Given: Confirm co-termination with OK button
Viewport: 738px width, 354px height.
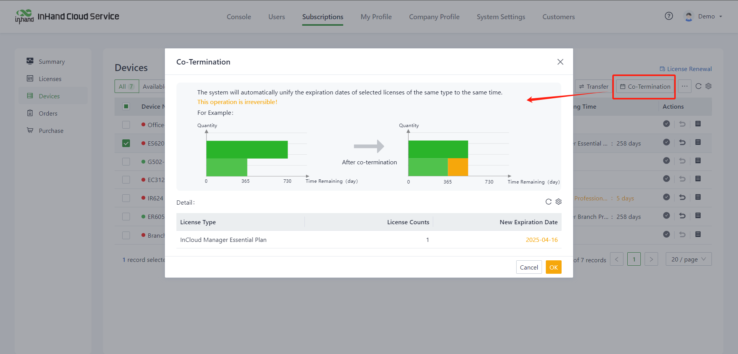Looking at the screenshot, I should tap(553, 267).
